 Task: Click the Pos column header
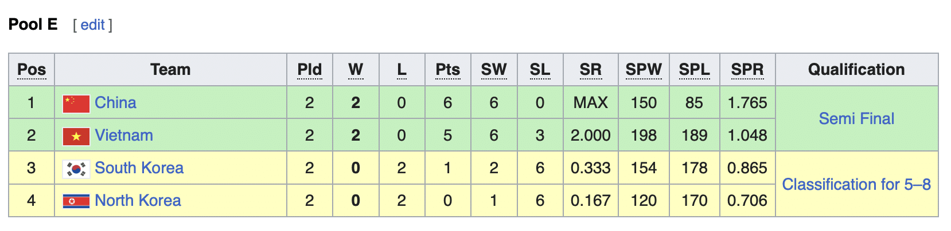(32, 70)
